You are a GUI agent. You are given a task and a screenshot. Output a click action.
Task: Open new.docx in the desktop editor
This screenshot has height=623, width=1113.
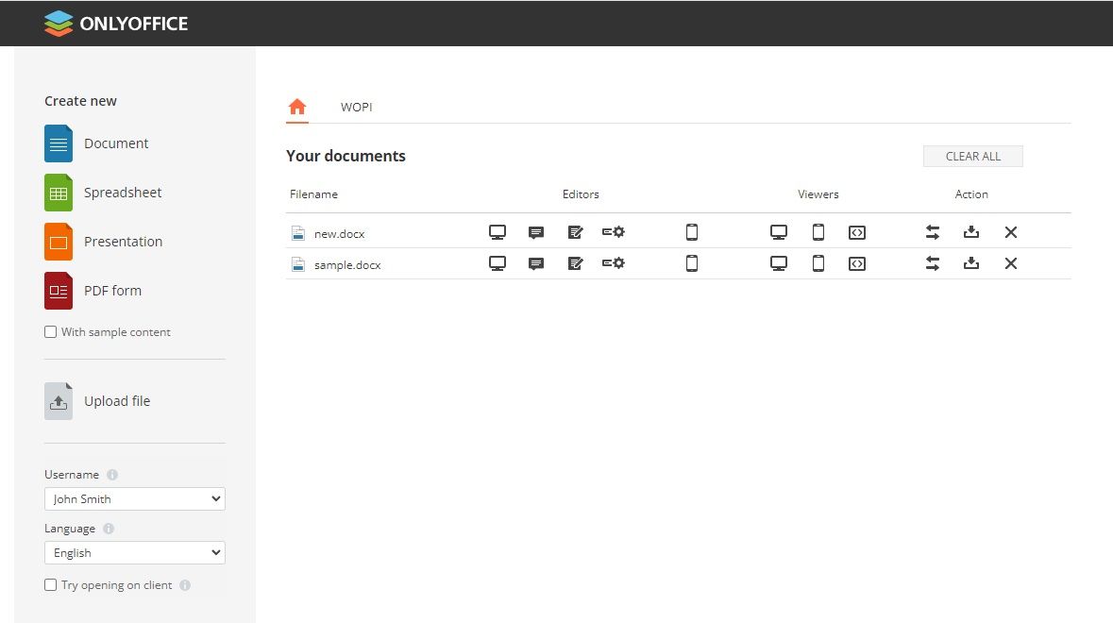497,231
